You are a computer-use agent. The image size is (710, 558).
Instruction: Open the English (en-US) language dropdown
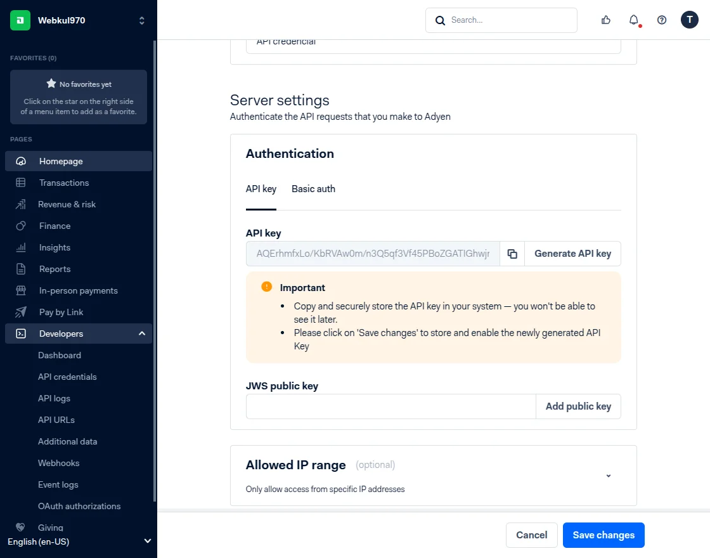pos(79,542)
